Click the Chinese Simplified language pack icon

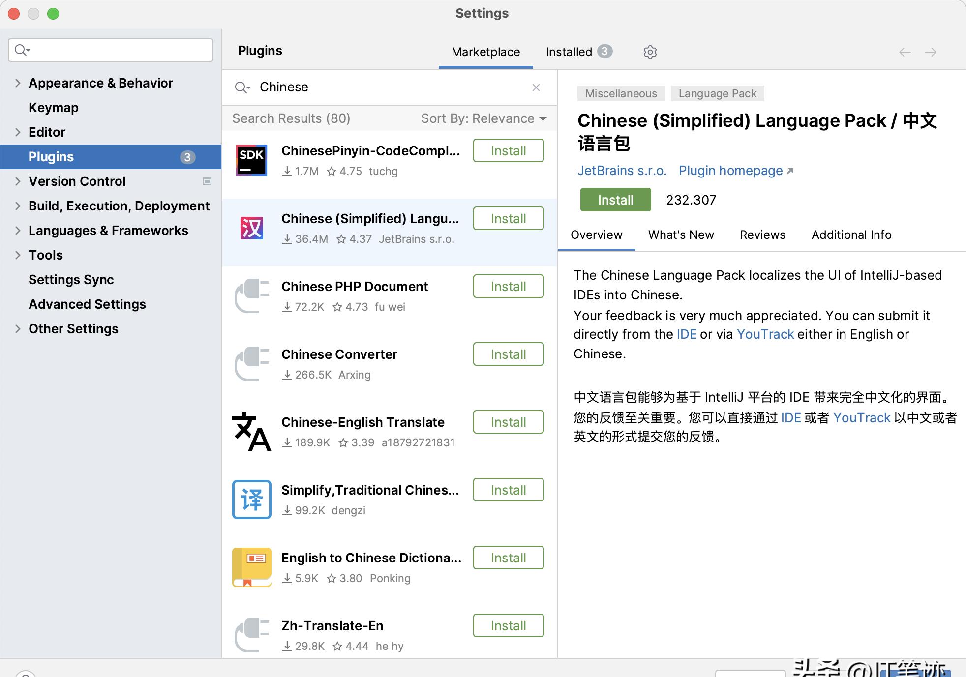pyautogui.click(x=251, y=228)
